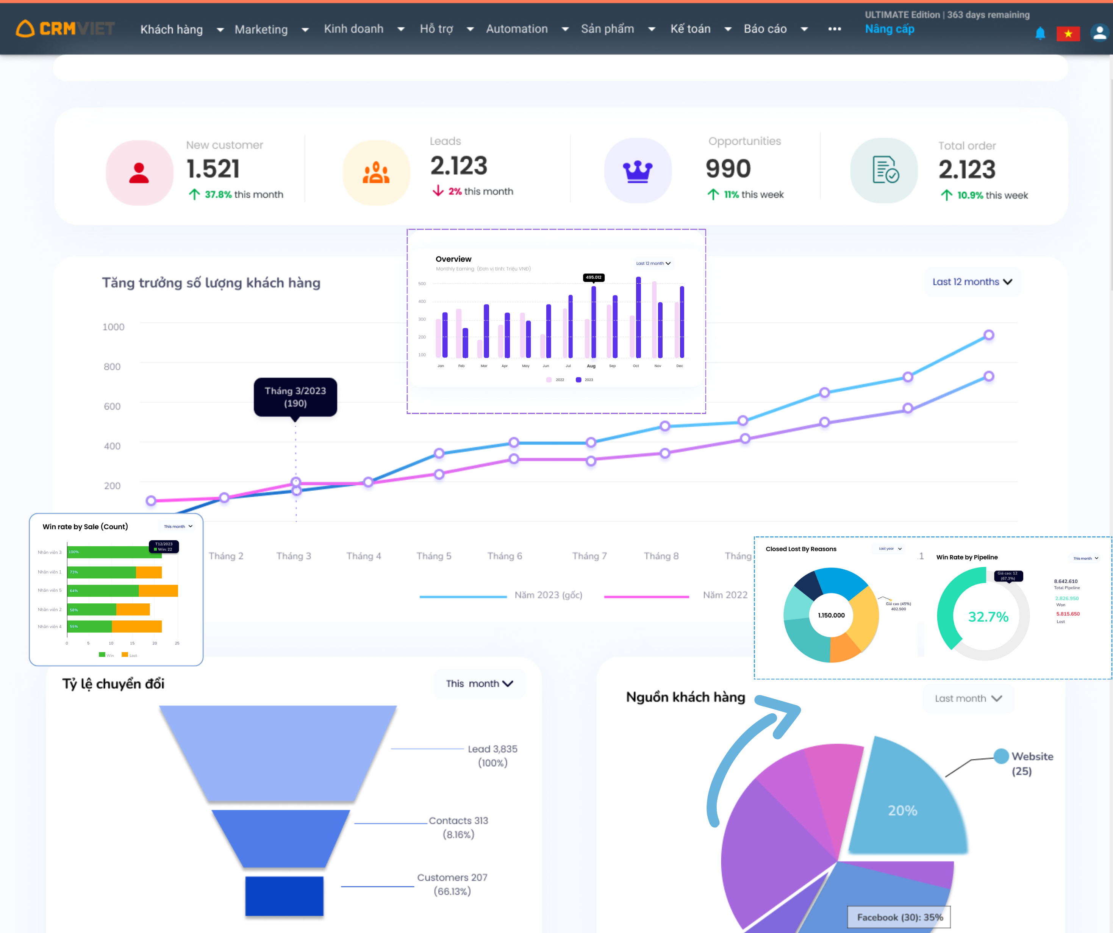Open Kinh doanh menu

pos(354,29)
